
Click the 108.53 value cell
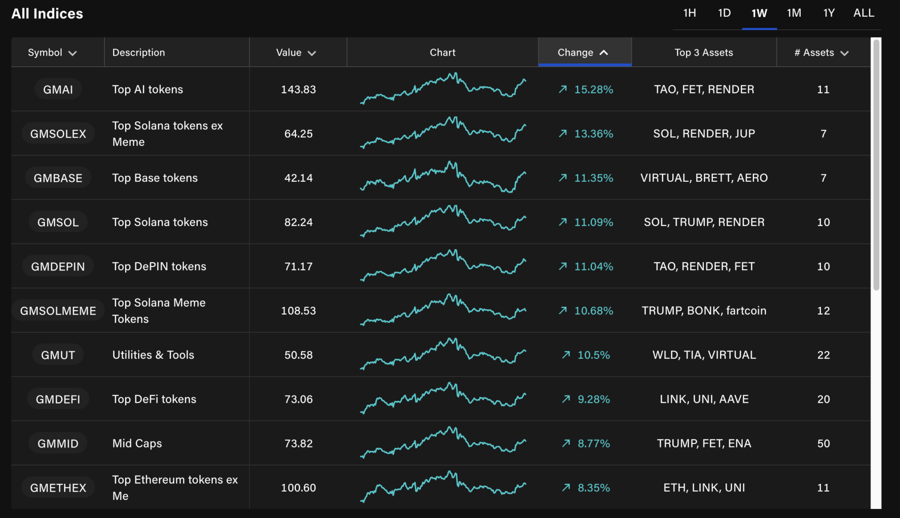coord(298,311)
